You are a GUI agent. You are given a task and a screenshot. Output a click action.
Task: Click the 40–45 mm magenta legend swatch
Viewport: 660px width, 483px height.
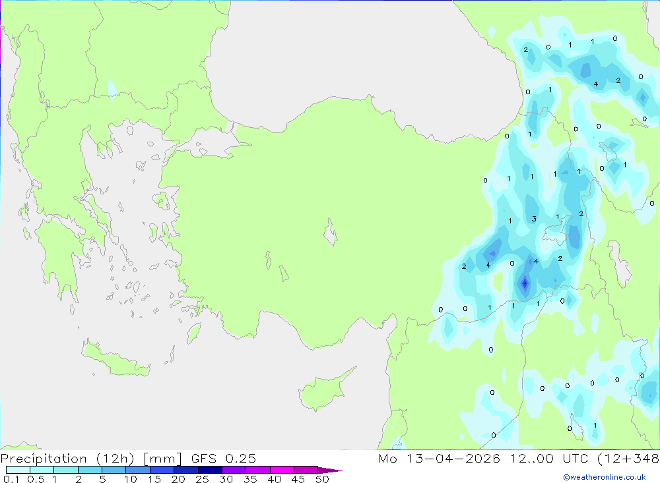point(282,470)
